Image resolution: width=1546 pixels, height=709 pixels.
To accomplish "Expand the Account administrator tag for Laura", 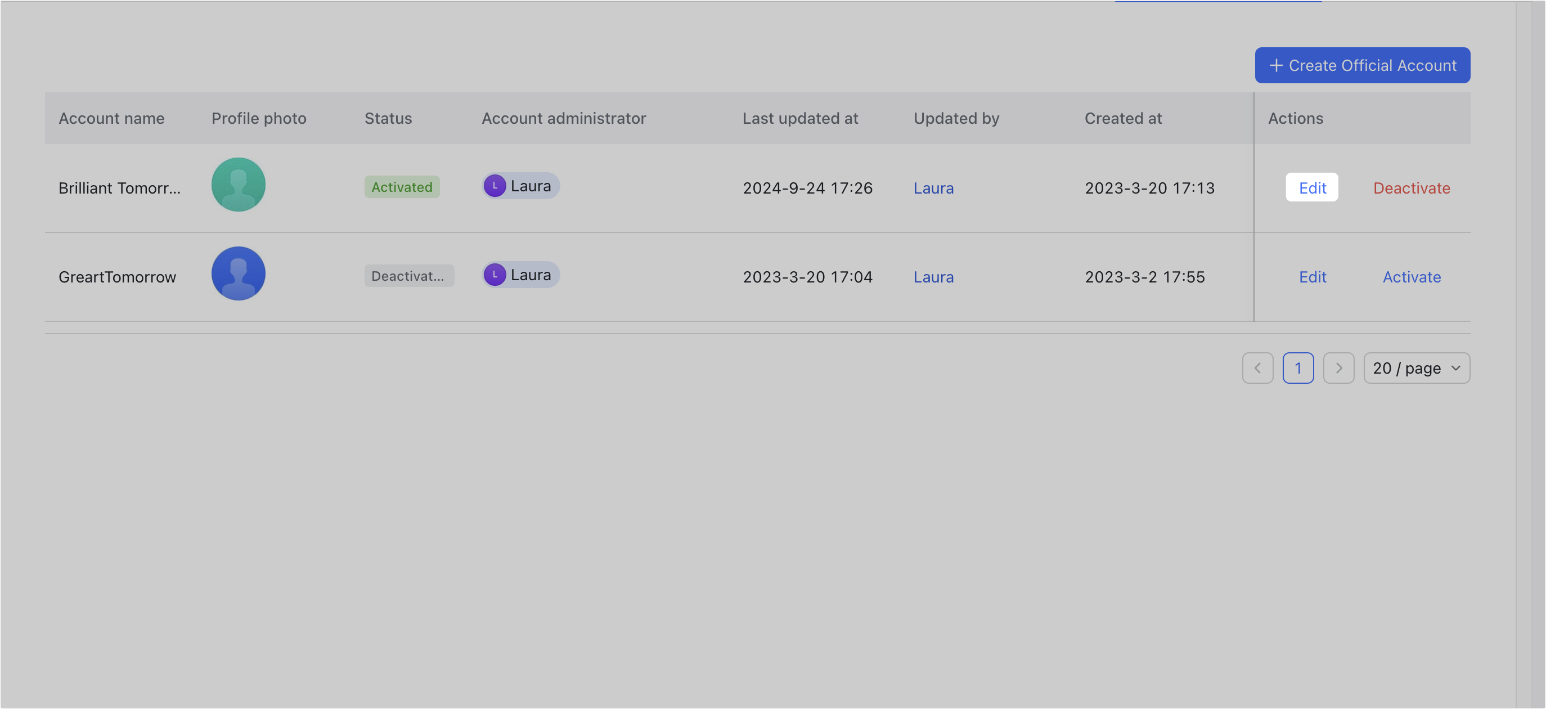I will point(520,186).
